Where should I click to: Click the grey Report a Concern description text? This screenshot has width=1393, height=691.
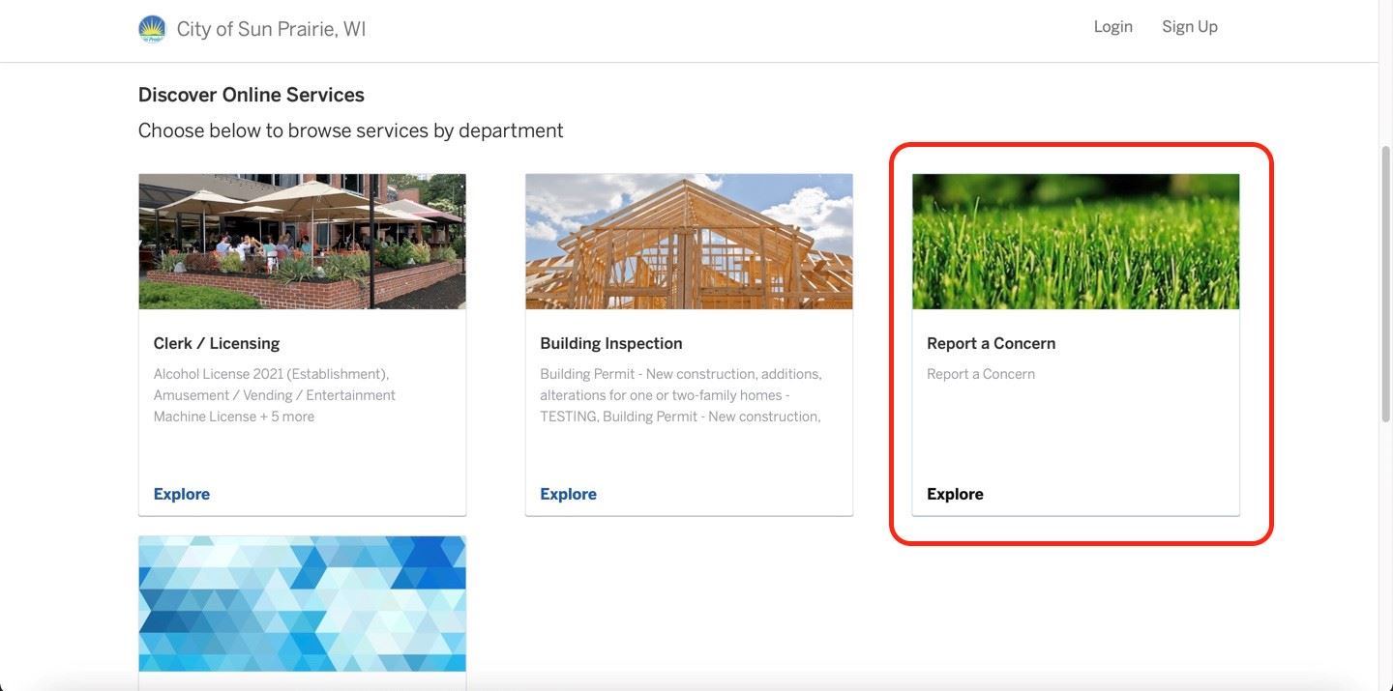coord(981,374)
